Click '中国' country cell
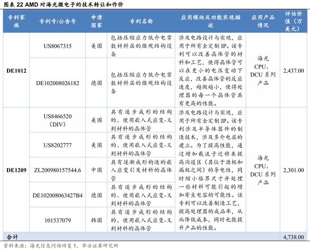 click(97, 170)
